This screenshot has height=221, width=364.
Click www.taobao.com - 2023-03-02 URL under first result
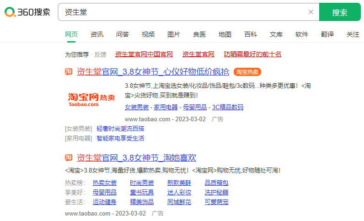point(165,119)
